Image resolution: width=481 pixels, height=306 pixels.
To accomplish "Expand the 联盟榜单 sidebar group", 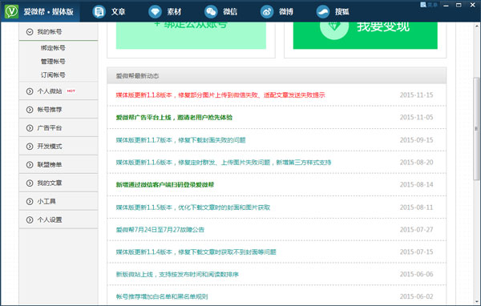I will (x=59, y=165).
